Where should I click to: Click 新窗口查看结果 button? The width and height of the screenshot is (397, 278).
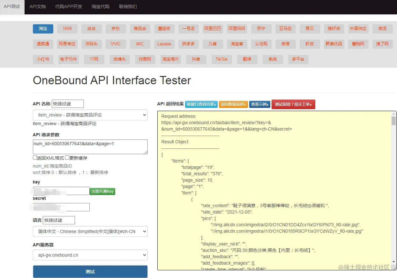(x=201, y=104)
